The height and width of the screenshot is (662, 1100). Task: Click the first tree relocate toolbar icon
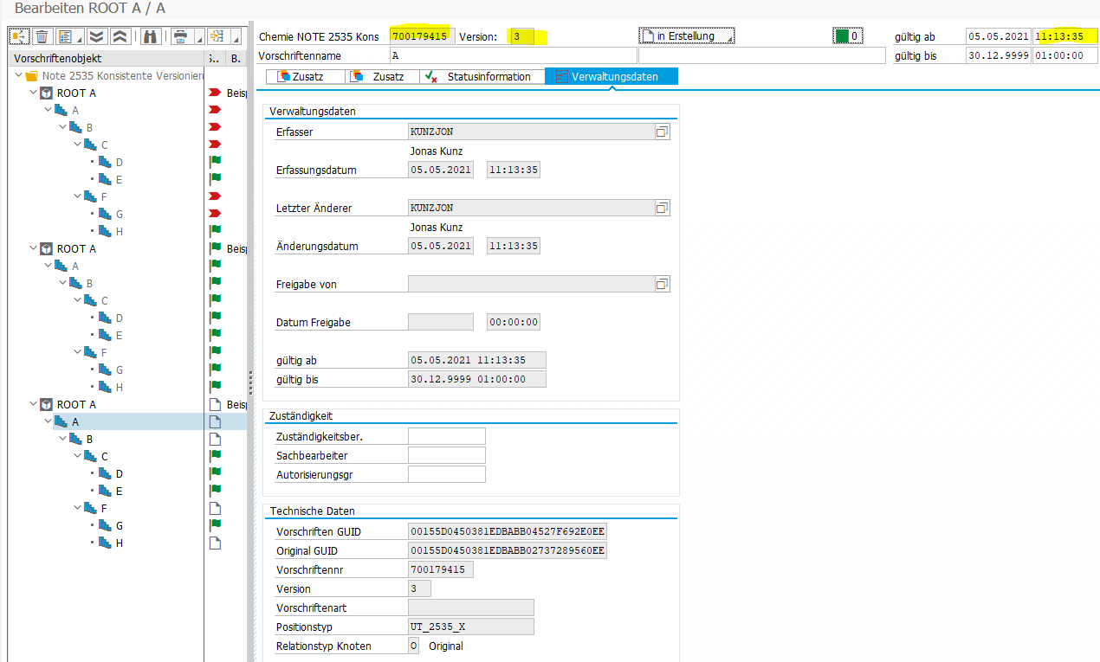(x=19, y=36)
